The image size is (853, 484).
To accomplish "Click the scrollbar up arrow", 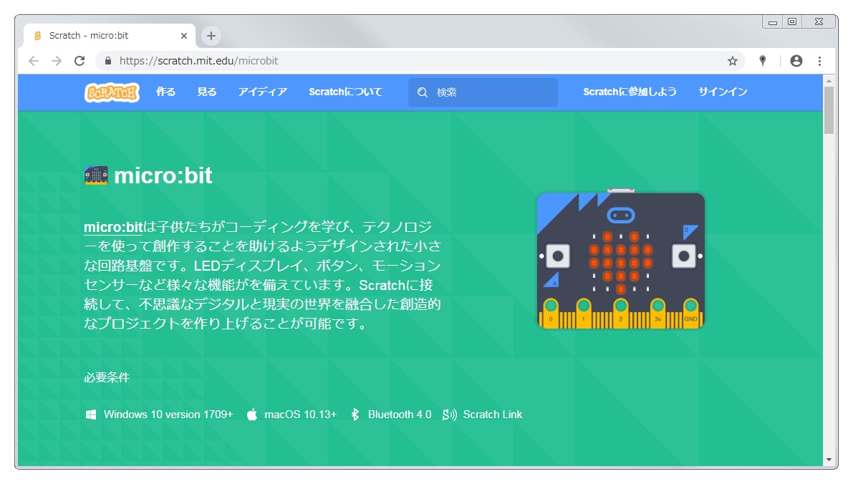I will (829, 80).
